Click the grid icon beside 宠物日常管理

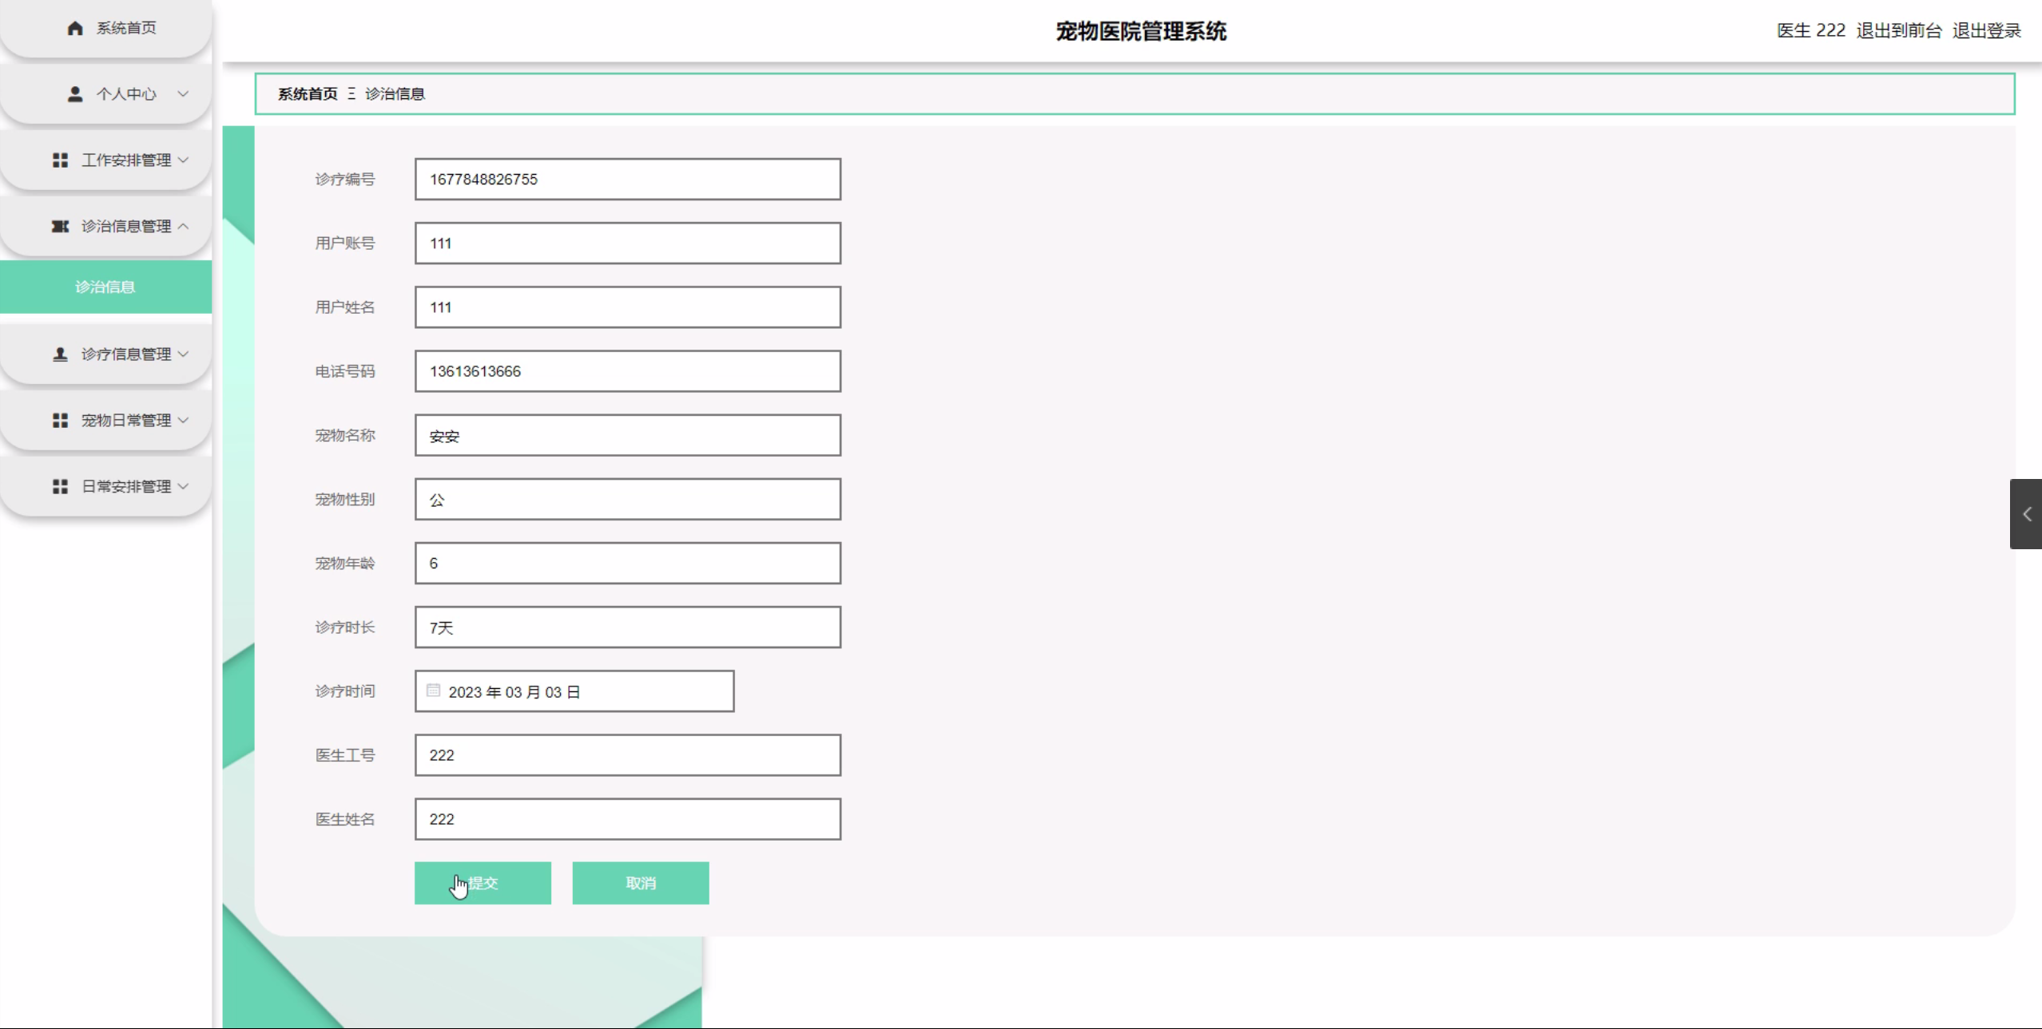point(60,421)
